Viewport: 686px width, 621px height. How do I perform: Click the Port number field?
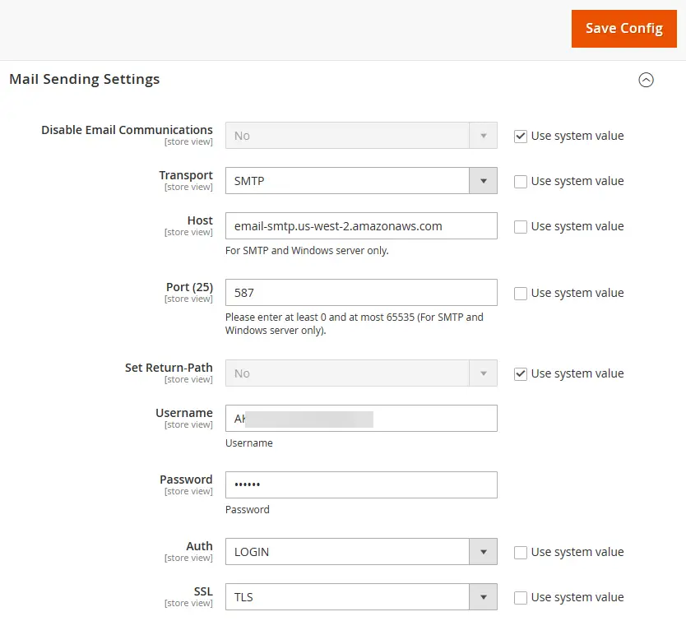click(x=360, y=292)
